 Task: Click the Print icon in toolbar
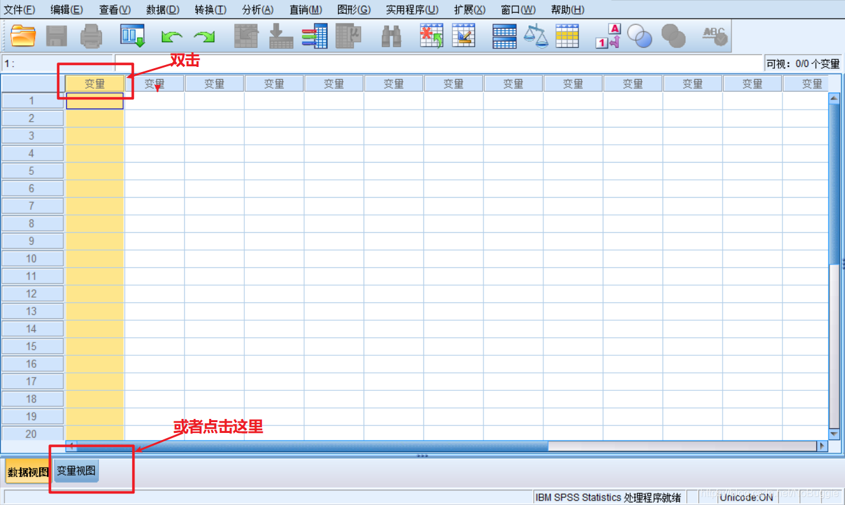[x=91, y=36]
